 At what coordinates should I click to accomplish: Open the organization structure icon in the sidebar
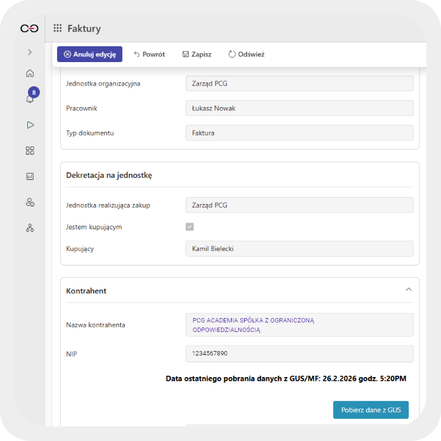(30, 228)
